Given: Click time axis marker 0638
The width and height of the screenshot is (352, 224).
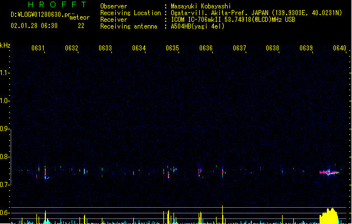Looking at the screenshot, I should pos(273,48).
